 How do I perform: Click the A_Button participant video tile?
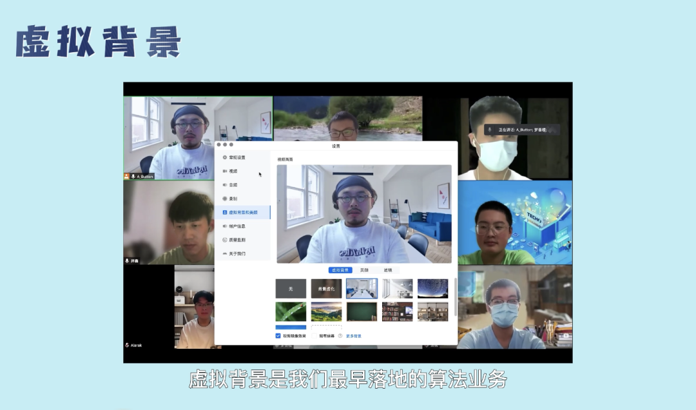tap(198, 138)
